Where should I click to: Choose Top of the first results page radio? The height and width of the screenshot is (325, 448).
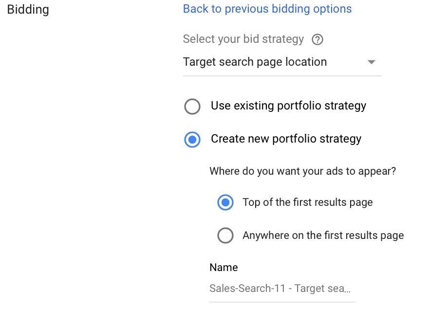point(225,202)
